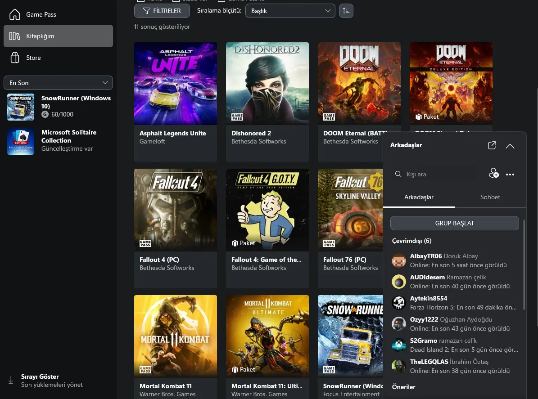Click the add friend icon
Viewport: 538px width, 399px height.
pos(493,173)
